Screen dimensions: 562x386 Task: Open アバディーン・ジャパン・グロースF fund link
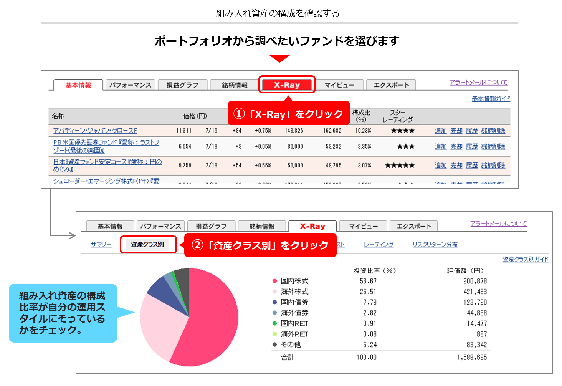tap(95, 131)
